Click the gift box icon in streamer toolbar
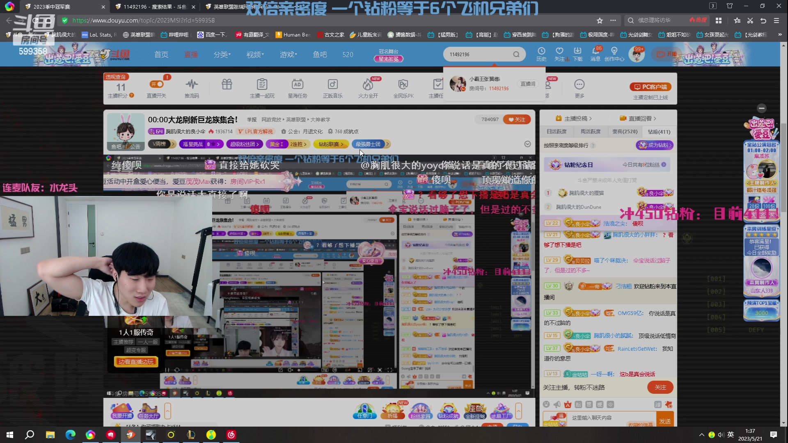Image resolution: width=788 pixels, height=443 pixels. pyautogui.click(x=227, y=84)
